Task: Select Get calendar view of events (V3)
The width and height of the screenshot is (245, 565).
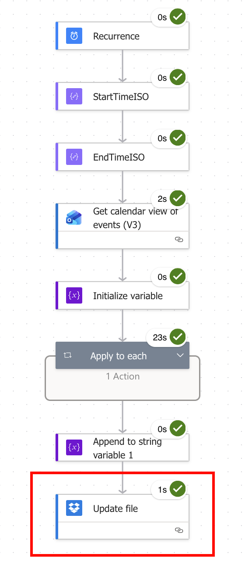Action: [x=122, y=225]
